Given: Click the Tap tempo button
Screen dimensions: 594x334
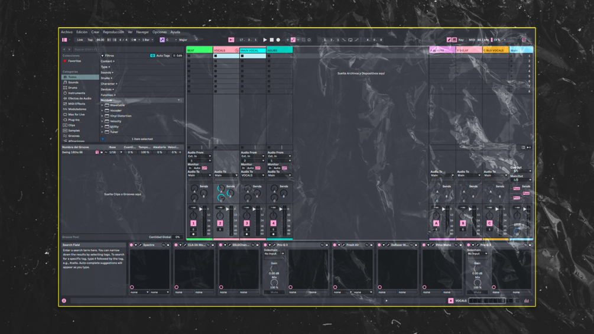Looking at the screenshot, I should tap(90, 40).
